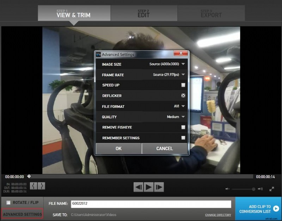Open the Image Size dropdown
Viewport: 282px width, 221px height.
point(183,64)
